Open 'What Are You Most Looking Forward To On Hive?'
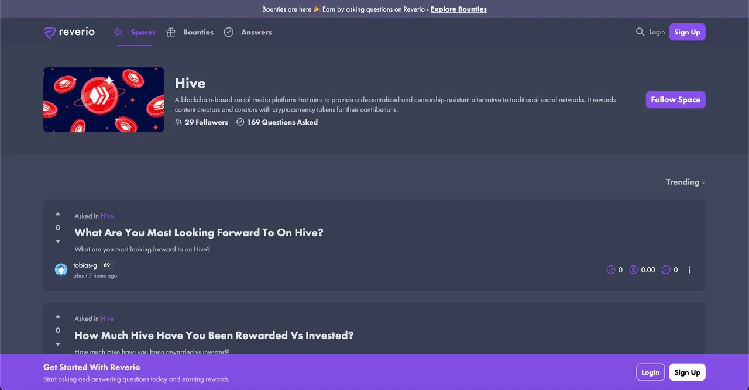Screen dimensions: 749x390 click(x=199, y=233)
